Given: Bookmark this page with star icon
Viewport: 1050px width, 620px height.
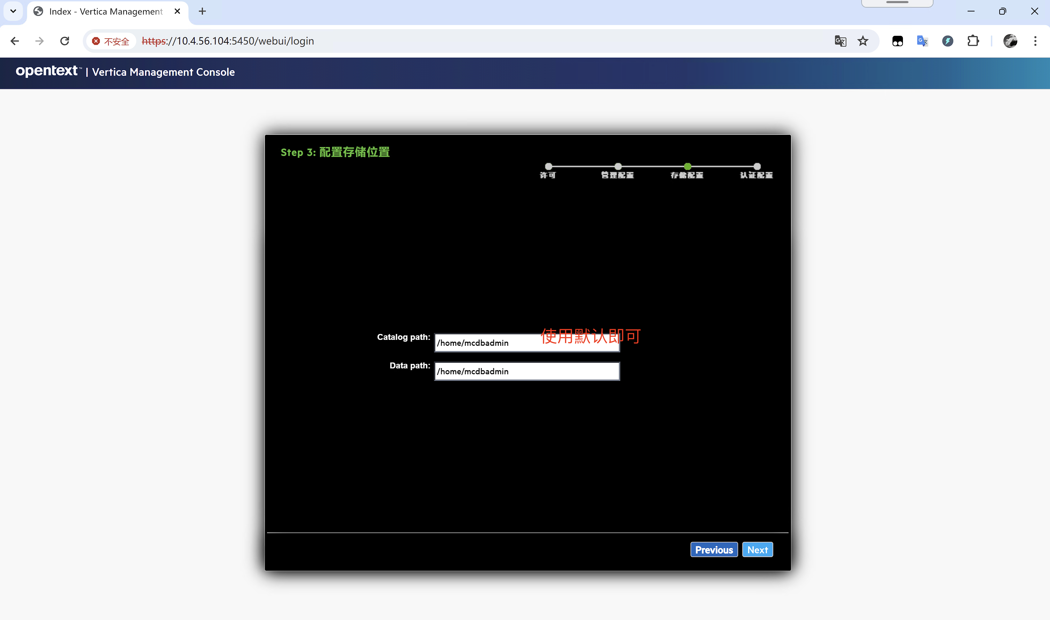Looking at the screenshot, I should (x=863, y=41).
